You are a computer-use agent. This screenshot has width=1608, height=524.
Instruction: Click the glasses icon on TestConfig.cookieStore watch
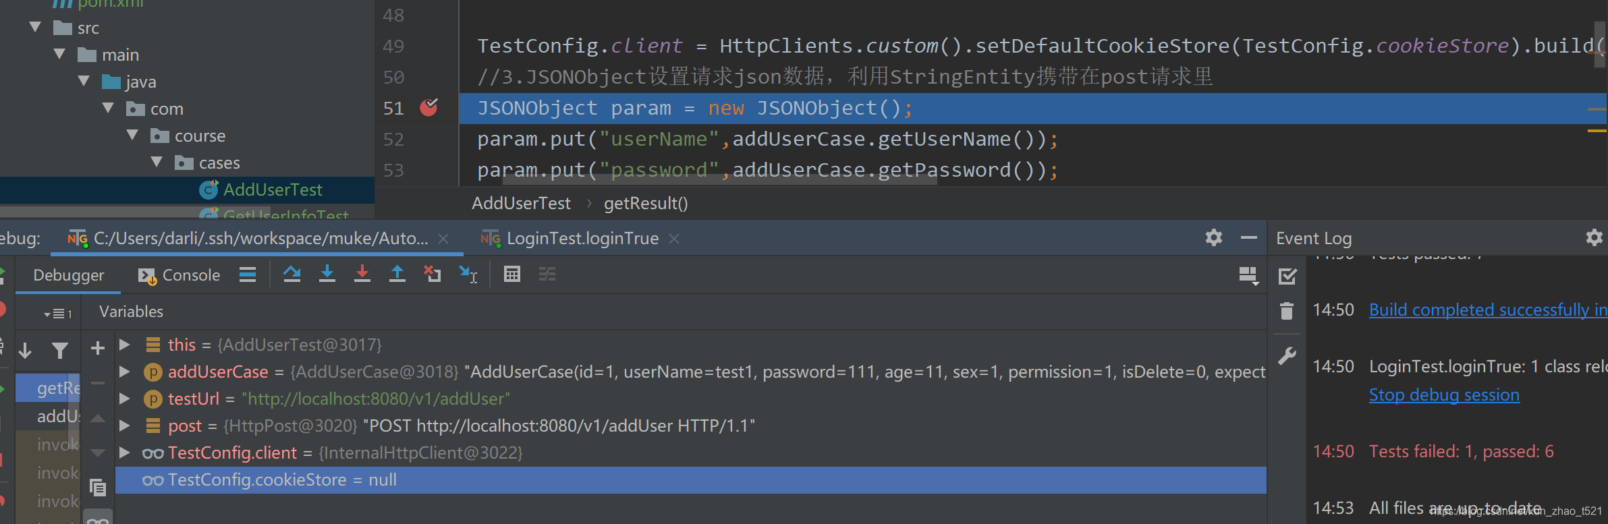click(153, 480)
